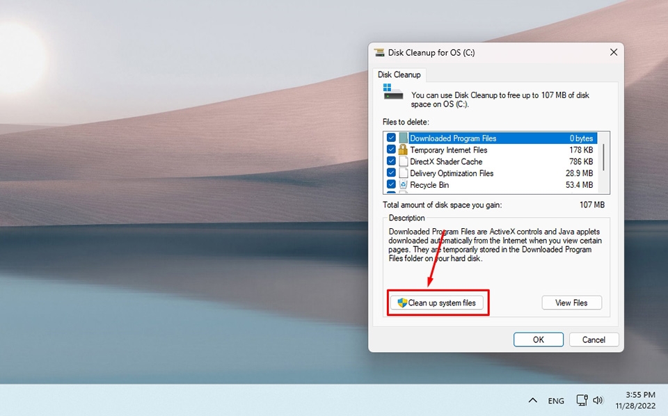
Task: Click the file icon next to Delivery Optimization Files
Action: [403, 173]
